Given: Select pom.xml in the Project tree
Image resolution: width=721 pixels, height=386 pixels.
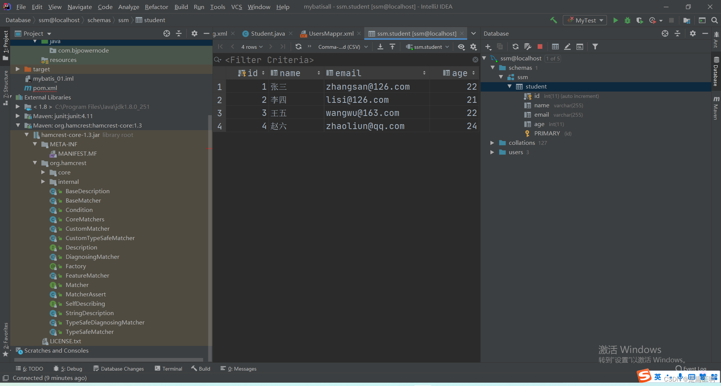Looking at the screenshot, I should 45,88.
